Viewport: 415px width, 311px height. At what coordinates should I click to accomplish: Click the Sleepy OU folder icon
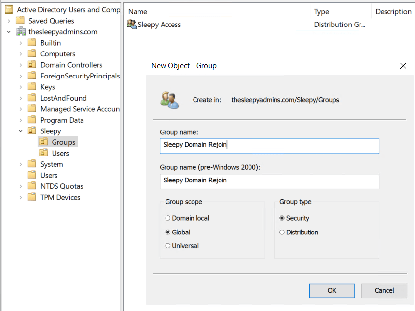[32, 131]
